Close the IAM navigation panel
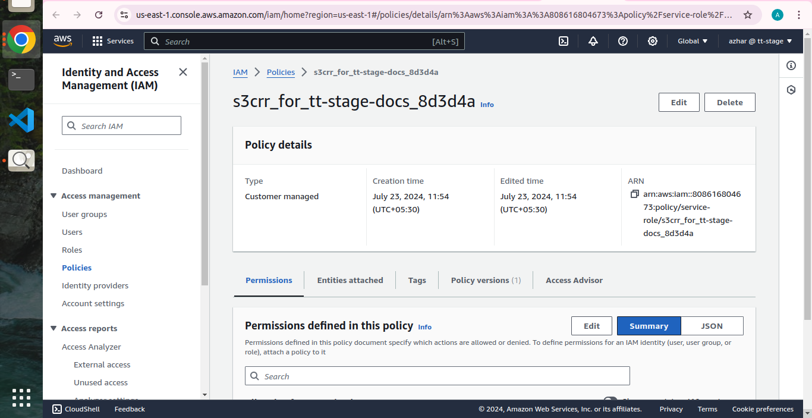Image resolution: width=812 pixels, height=418 pixels. pos(183,72)
